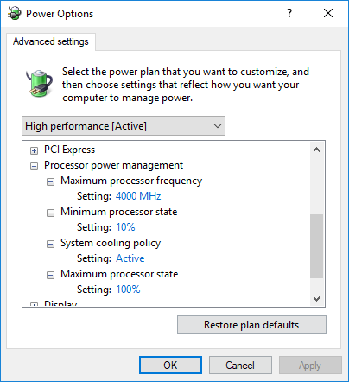
Task: Collapse Maximum processor frequency node
Action: 50,181
